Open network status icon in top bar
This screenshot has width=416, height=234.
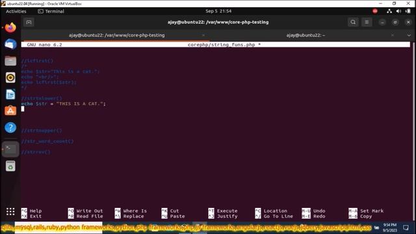coord(389,11)
